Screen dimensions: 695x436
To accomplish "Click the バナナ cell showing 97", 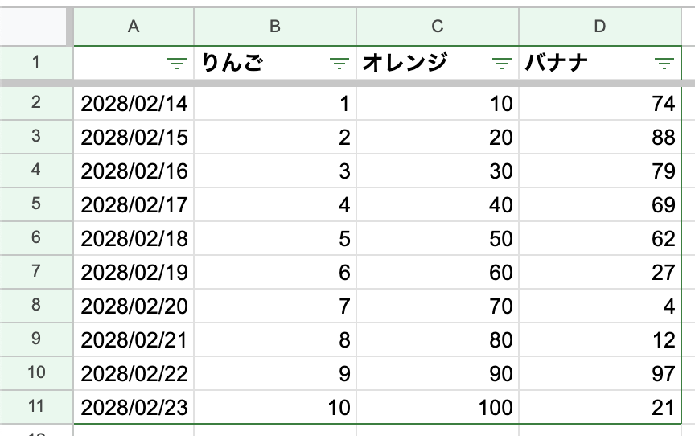I will click(600, 373).
